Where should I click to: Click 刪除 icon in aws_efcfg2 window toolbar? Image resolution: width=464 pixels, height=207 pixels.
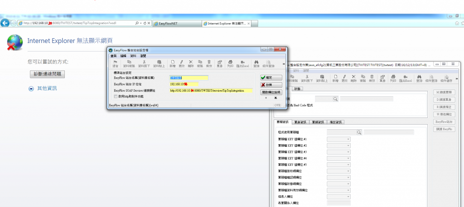pyautogui.click(x=353, y=78)
